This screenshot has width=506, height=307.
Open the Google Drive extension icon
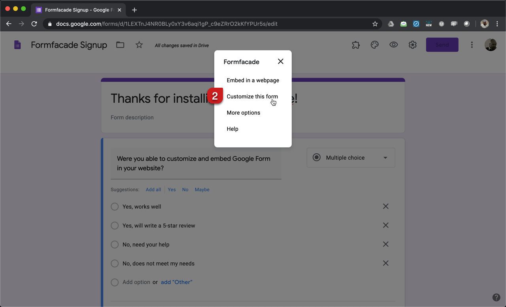(391, 24)
